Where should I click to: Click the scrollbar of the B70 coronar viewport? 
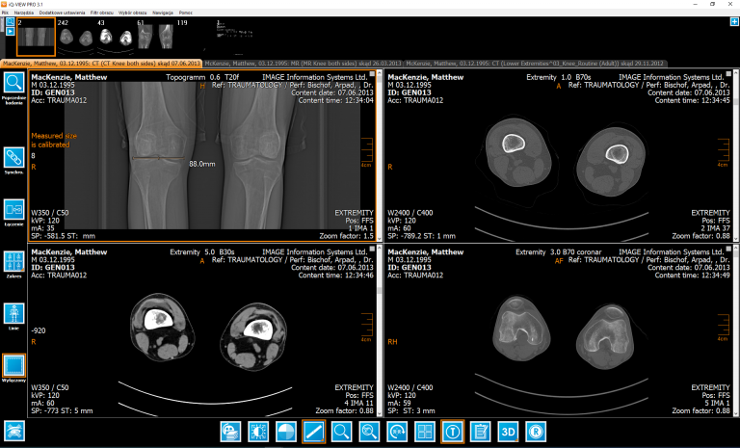[736, 330]
